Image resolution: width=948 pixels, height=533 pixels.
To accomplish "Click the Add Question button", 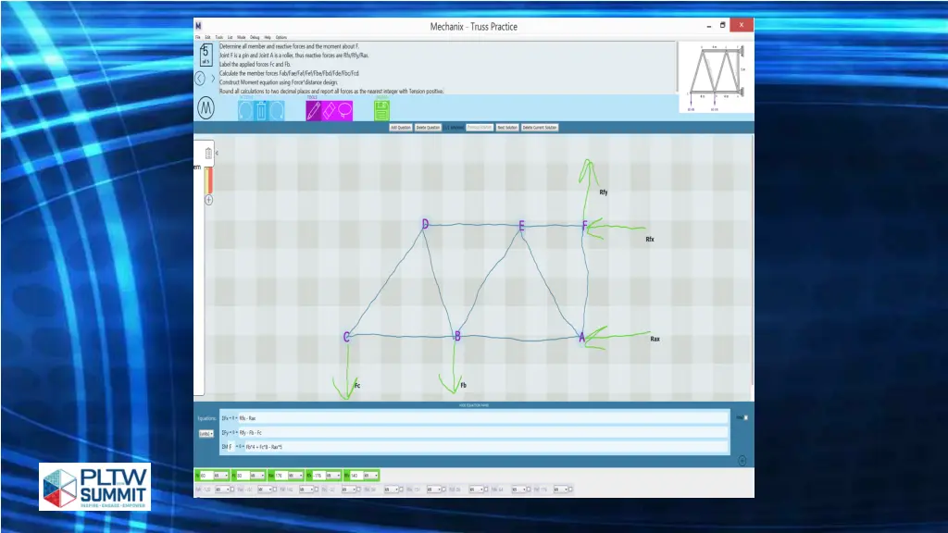I will [400, 128].
